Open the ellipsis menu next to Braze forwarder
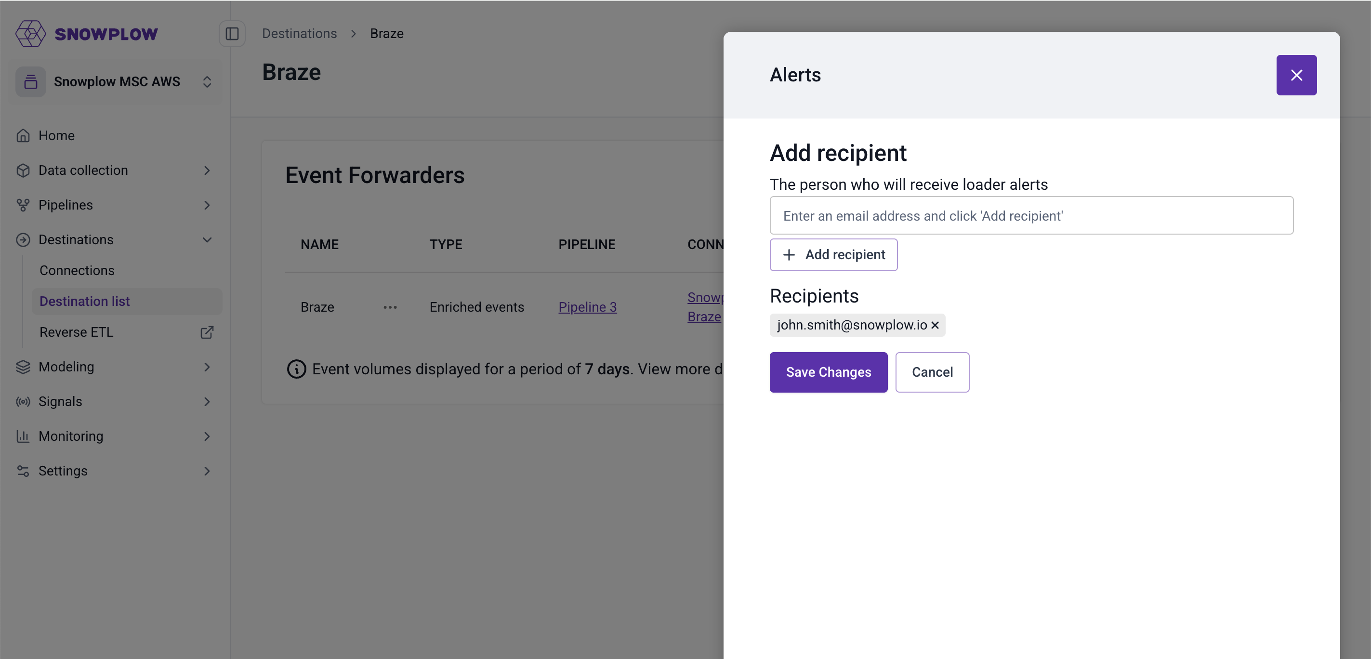This screenshot has height=659, width=1371. coord(391,307)
